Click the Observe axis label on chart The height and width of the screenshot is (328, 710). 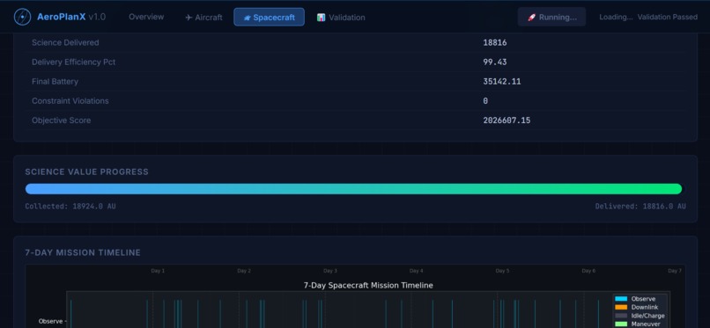[x=51, y=321]
